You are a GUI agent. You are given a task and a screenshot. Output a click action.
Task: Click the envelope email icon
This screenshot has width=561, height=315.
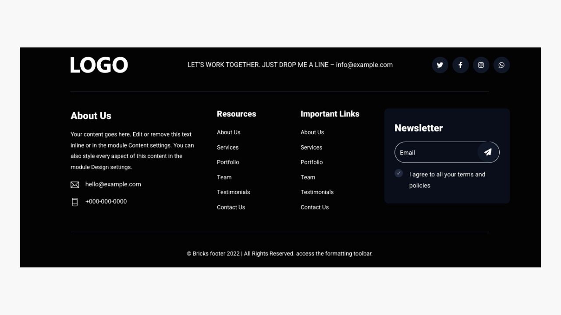(x=75, y=185)
